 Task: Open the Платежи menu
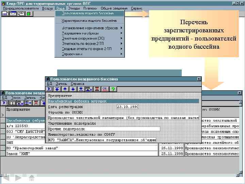pyautogui.click(x=90, y=9)
